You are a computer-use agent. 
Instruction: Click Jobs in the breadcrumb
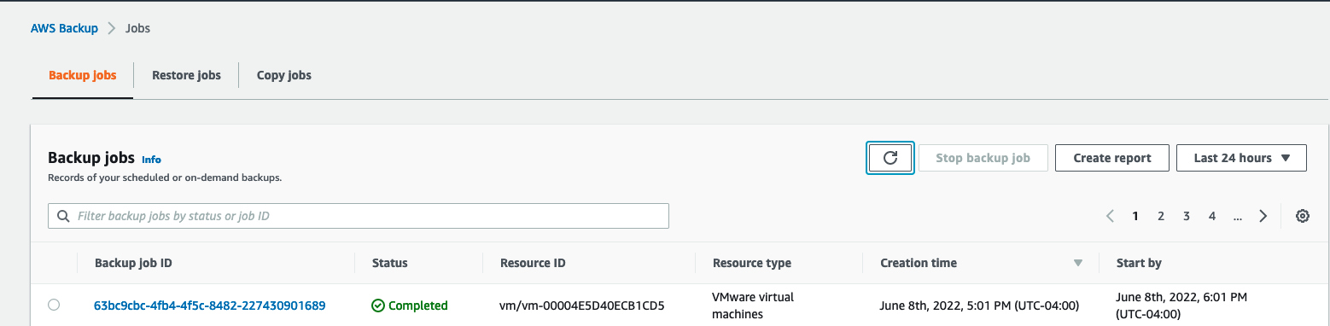point(137,28)
